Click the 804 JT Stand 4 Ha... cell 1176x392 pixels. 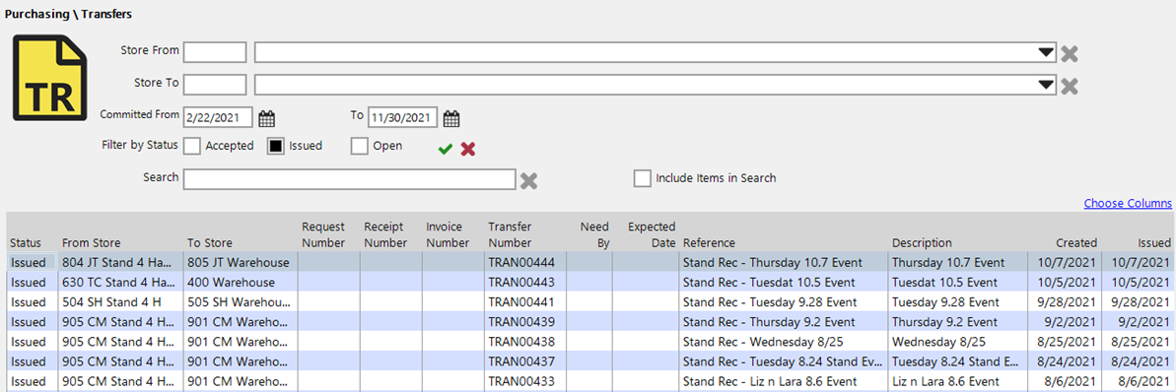click(x=120, y=262)
